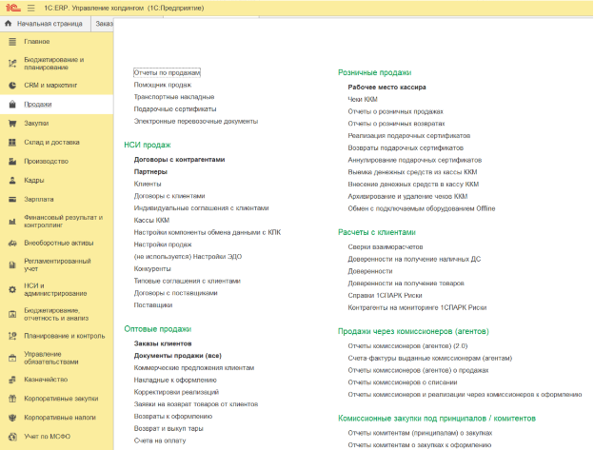
Task: Open Доверенности на получение товаров
Action: (406, 284)
